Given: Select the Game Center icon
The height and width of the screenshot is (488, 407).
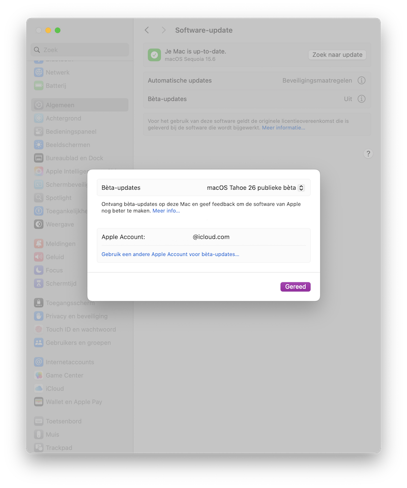Looking at the screenshot, I should coord(39,375).
